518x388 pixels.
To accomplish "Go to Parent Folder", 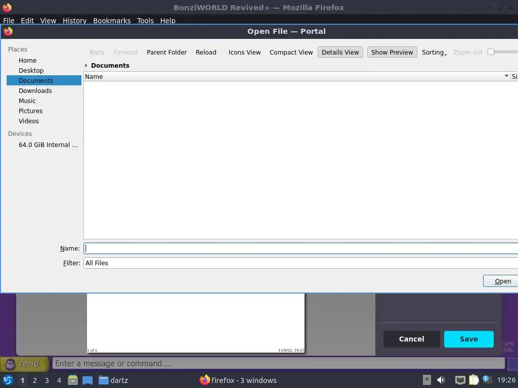I will pyautogui.click(x=167, y=52).
